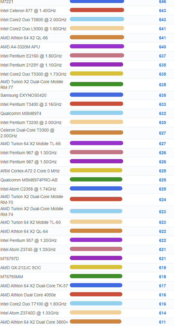Viewport: 174px width, 326px height.
Task: Click score 637 for Pentium E2160
Action: coord(163,56)
